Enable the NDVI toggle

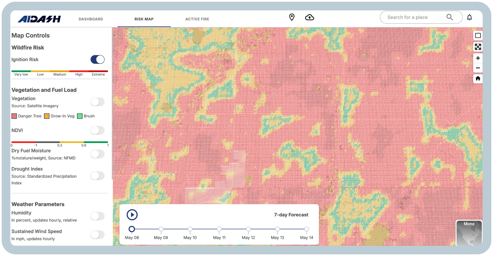pos(98,130)
